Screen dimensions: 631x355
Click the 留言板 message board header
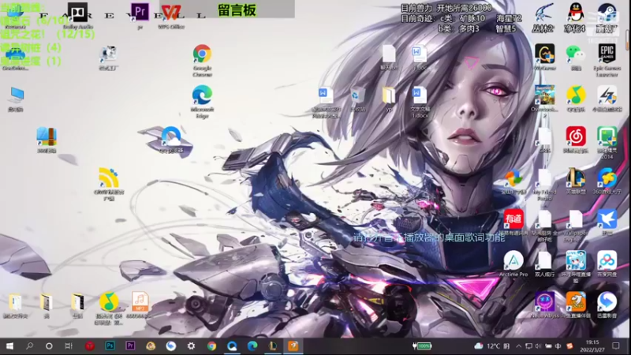pos(237,9)
